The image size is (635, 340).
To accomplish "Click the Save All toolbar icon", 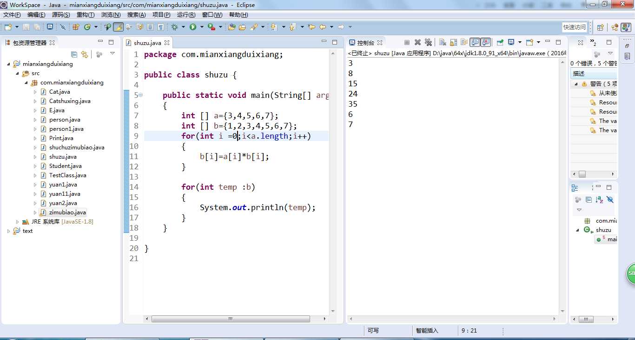I will coord(37,27).
